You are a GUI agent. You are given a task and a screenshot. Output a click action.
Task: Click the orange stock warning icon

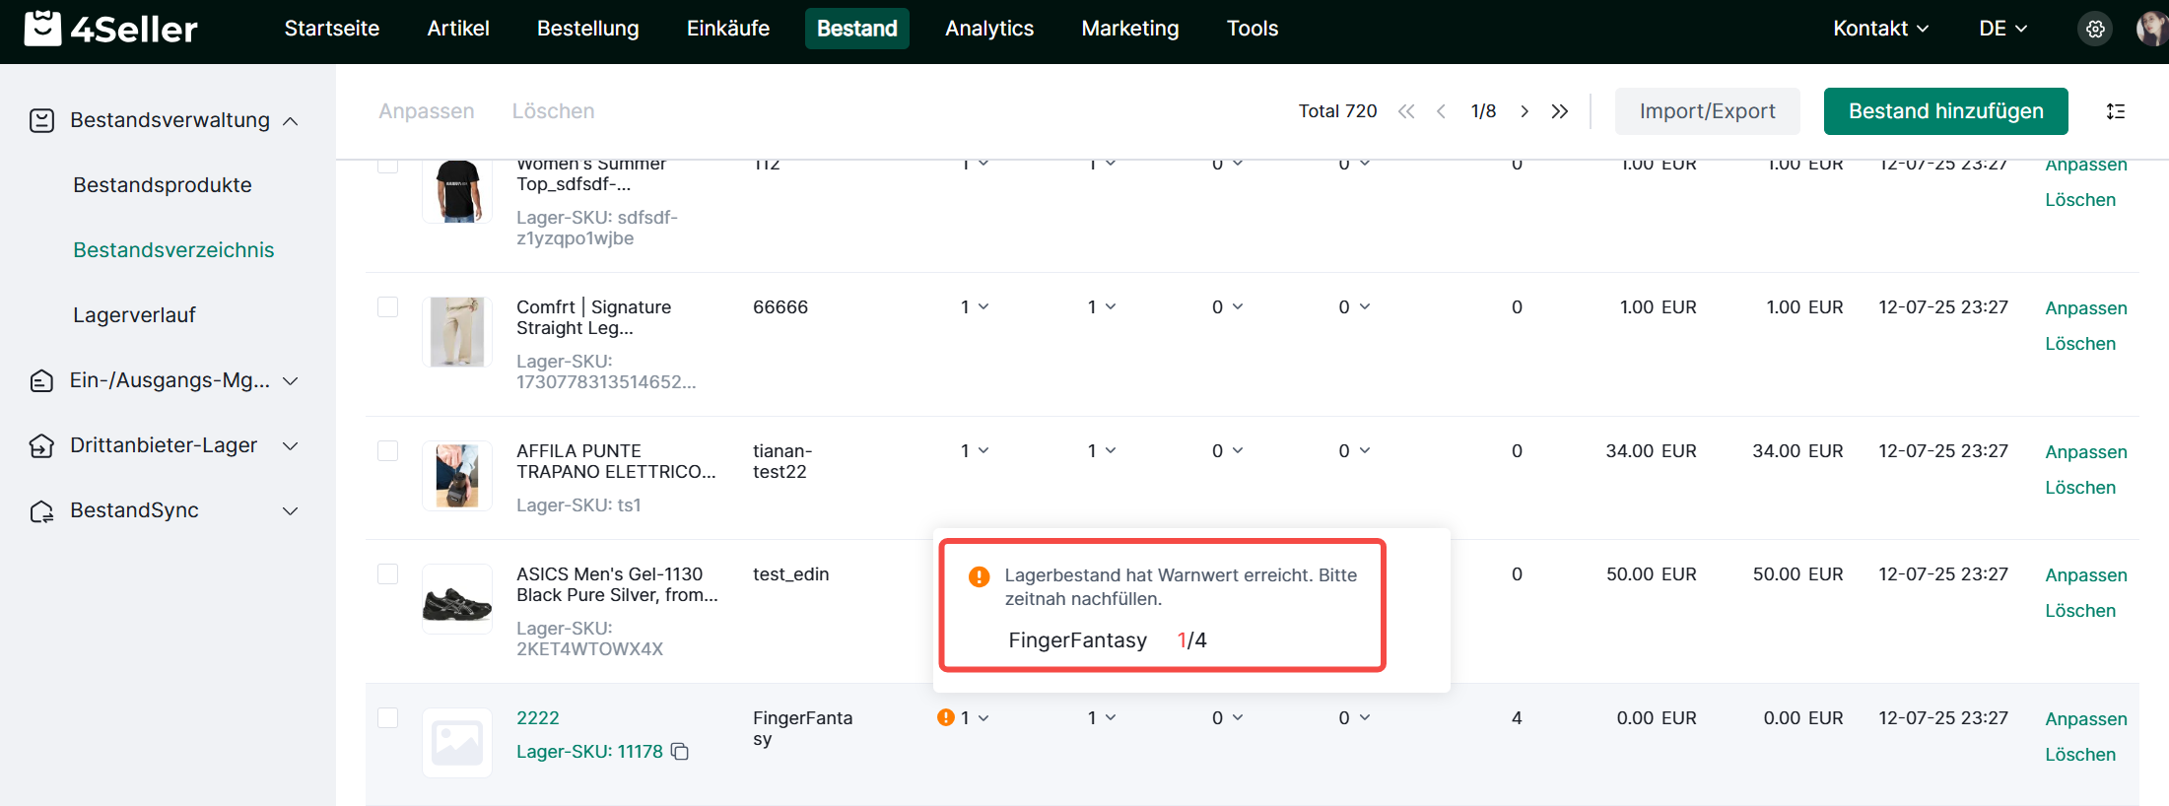pos(946,717)
